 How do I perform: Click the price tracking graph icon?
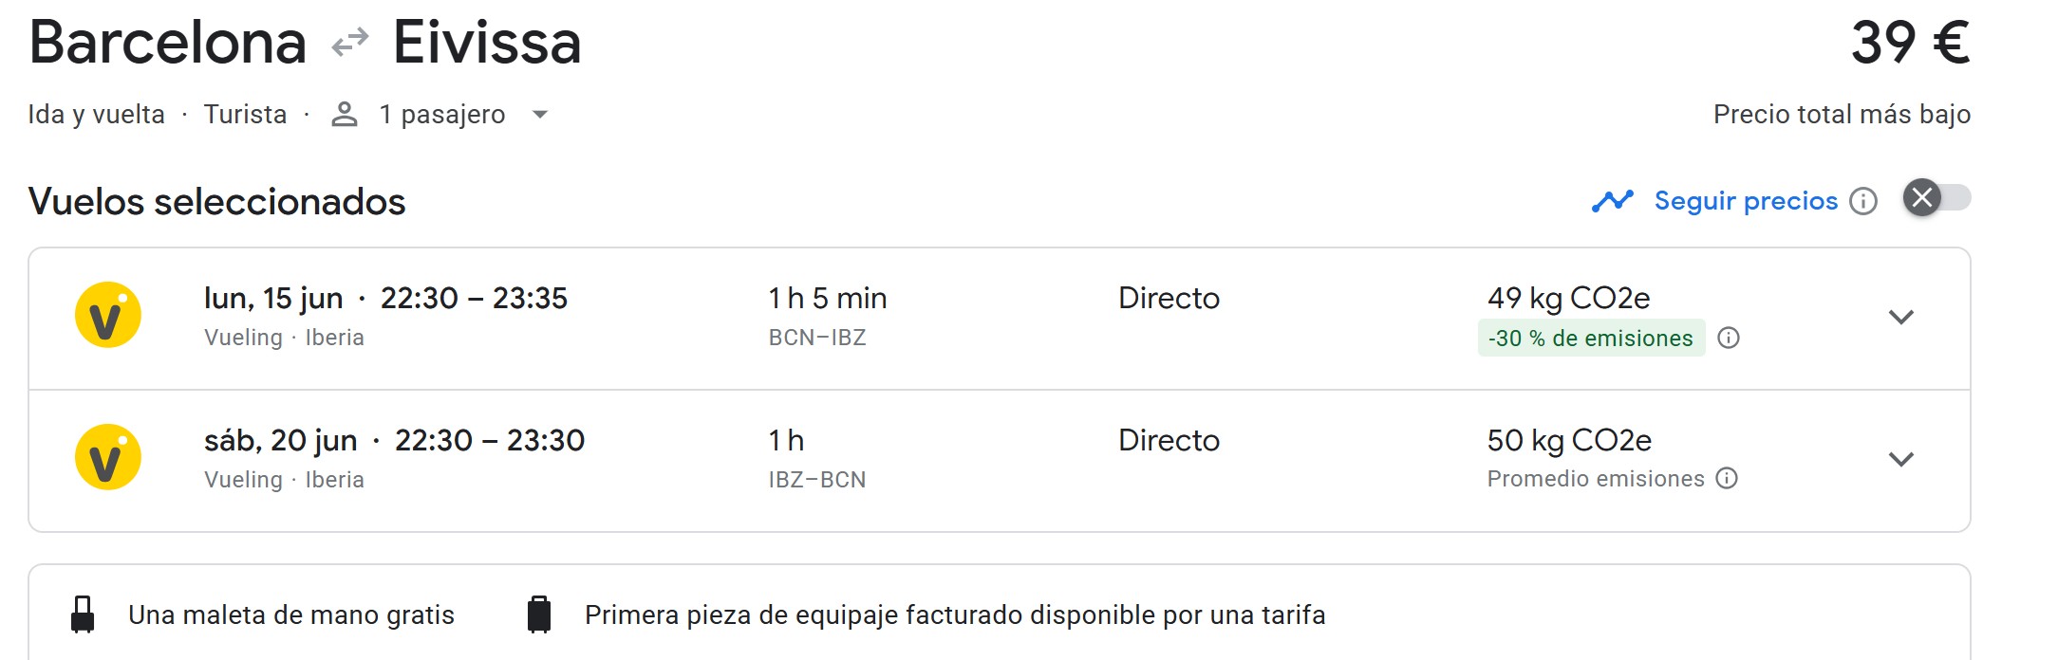click(1612, 201)
